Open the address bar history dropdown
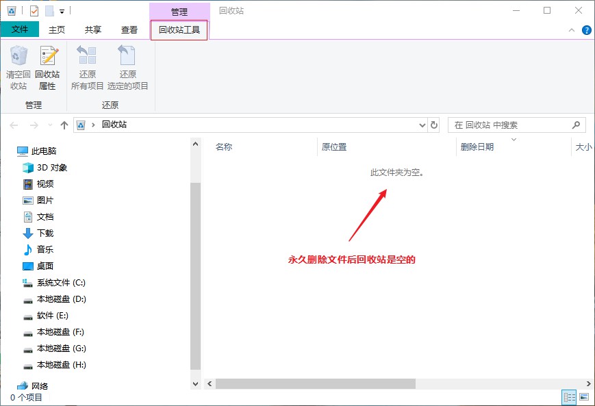Viewport: 595px width, 406px height. (x=422, y=125)
